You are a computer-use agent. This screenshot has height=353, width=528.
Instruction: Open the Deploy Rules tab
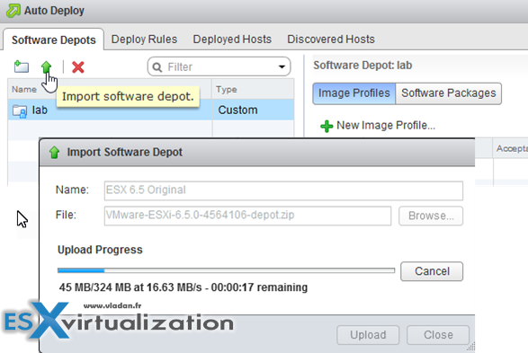(x=144, y=40)
